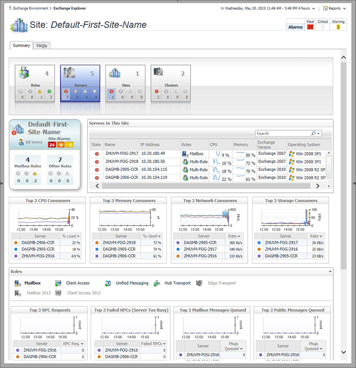Click the Windows icon for DAGMB-2905-CCR row
Image resolution: width=356 pixels, height=368 pixels.
pyautogui.click(x=292, y=170)
